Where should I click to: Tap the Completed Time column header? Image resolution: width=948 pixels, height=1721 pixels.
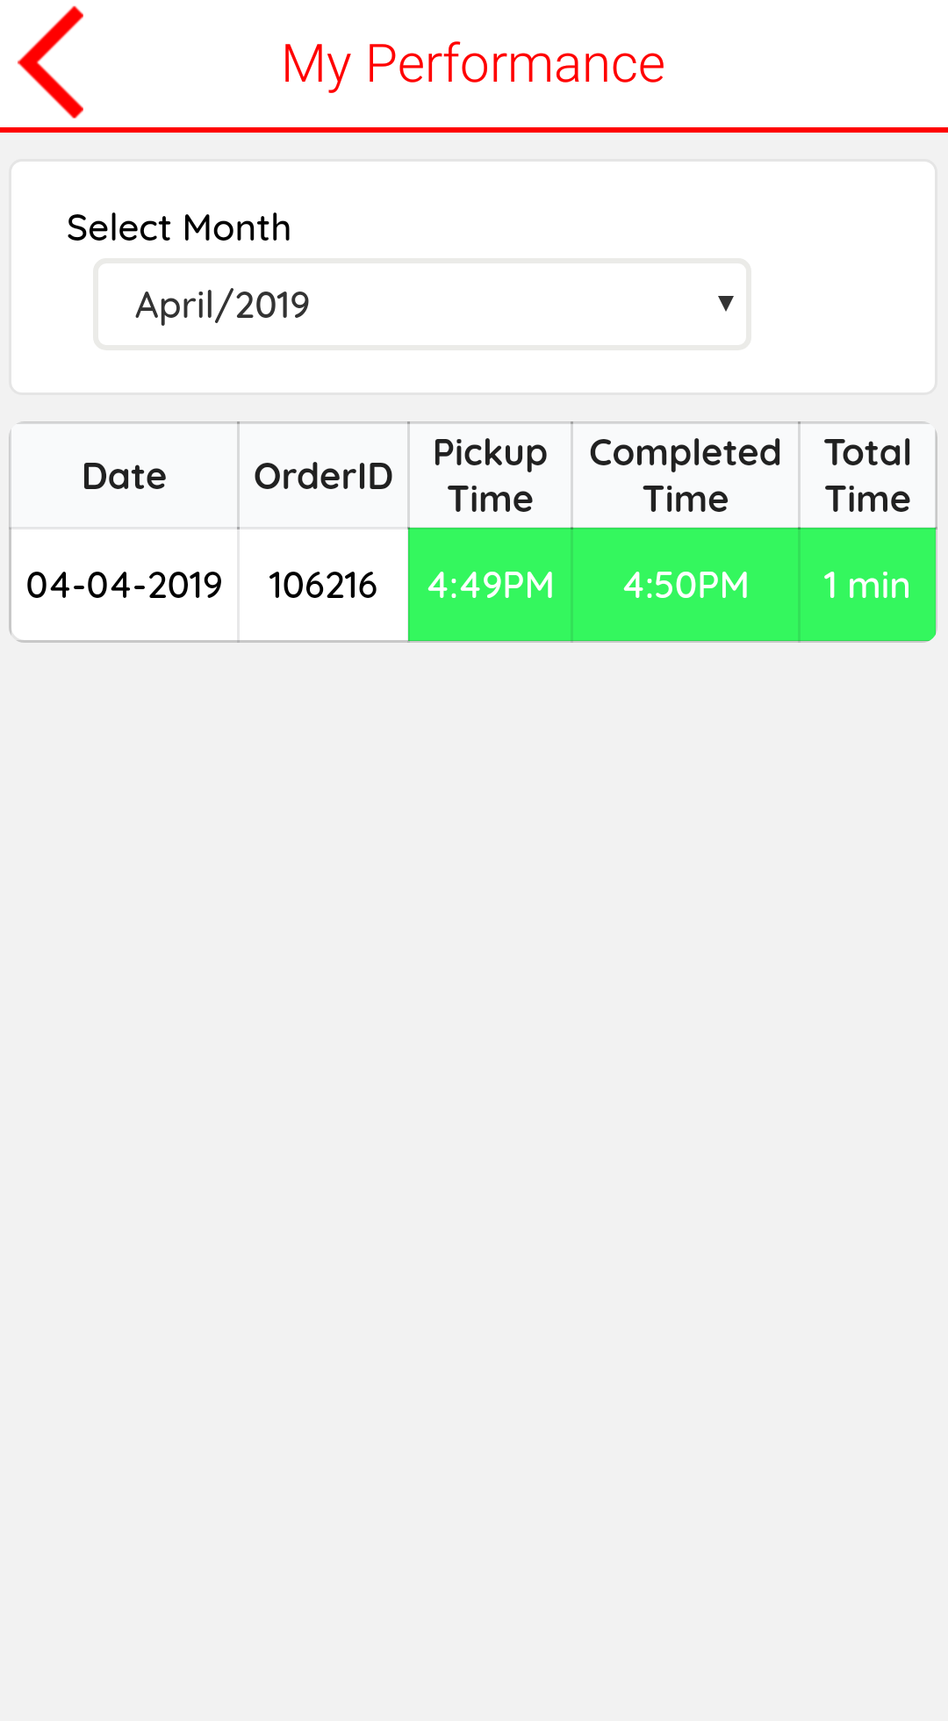[686, 476]
